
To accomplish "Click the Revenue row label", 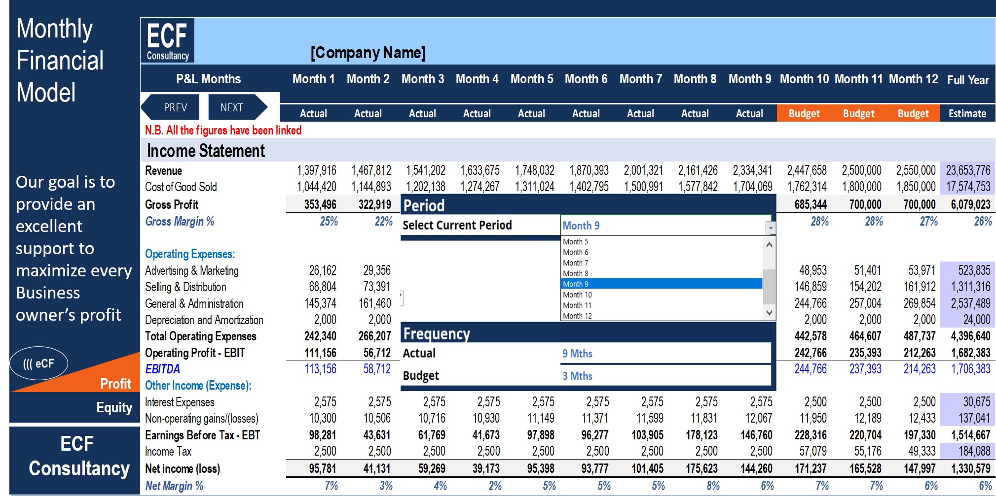I will [163, 171].
